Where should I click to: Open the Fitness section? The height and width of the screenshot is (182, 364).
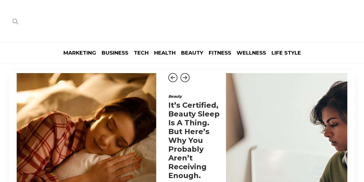[220, 53]
